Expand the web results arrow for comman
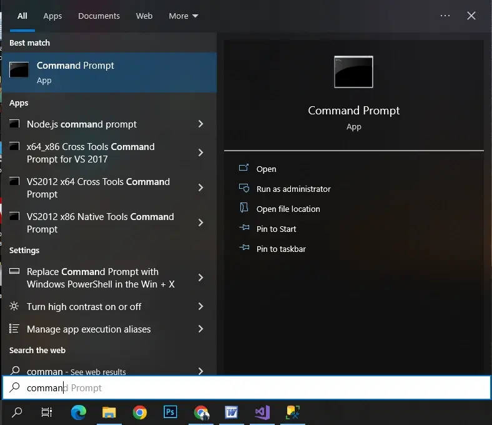Screen dimensions: 492x425 pos(201,371)
